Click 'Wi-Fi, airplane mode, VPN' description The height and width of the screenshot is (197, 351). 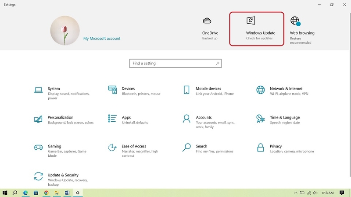(x=289, y=94)
